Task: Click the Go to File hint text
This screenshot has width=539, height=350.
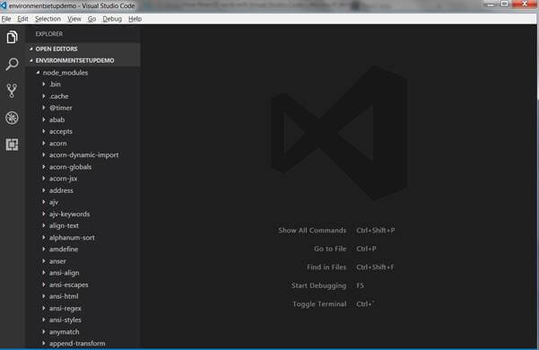Action: tap(330, 249)
